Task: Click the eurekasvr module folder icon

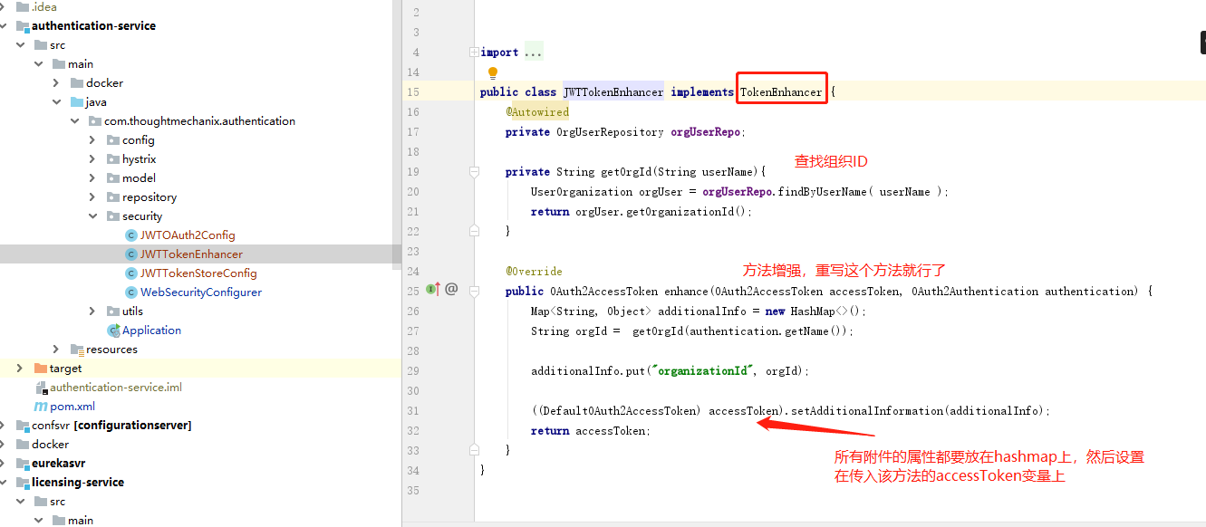Action: coord(23,464)
